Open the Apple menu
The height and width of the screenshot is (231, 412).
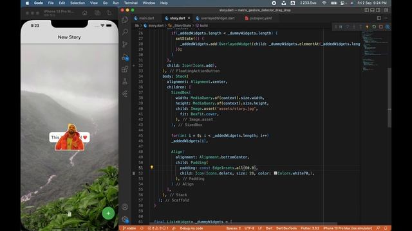point(27,3)
